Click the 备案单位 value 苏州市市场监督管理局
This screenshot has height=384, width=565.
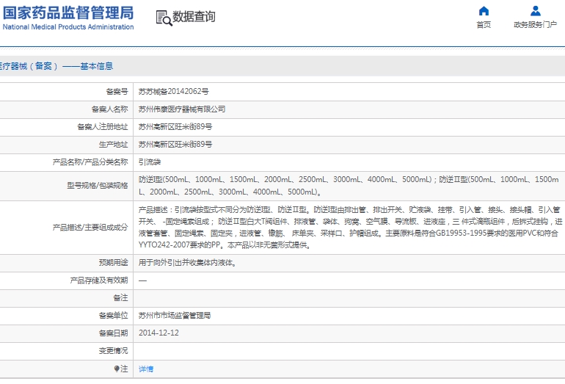[175, 316]
